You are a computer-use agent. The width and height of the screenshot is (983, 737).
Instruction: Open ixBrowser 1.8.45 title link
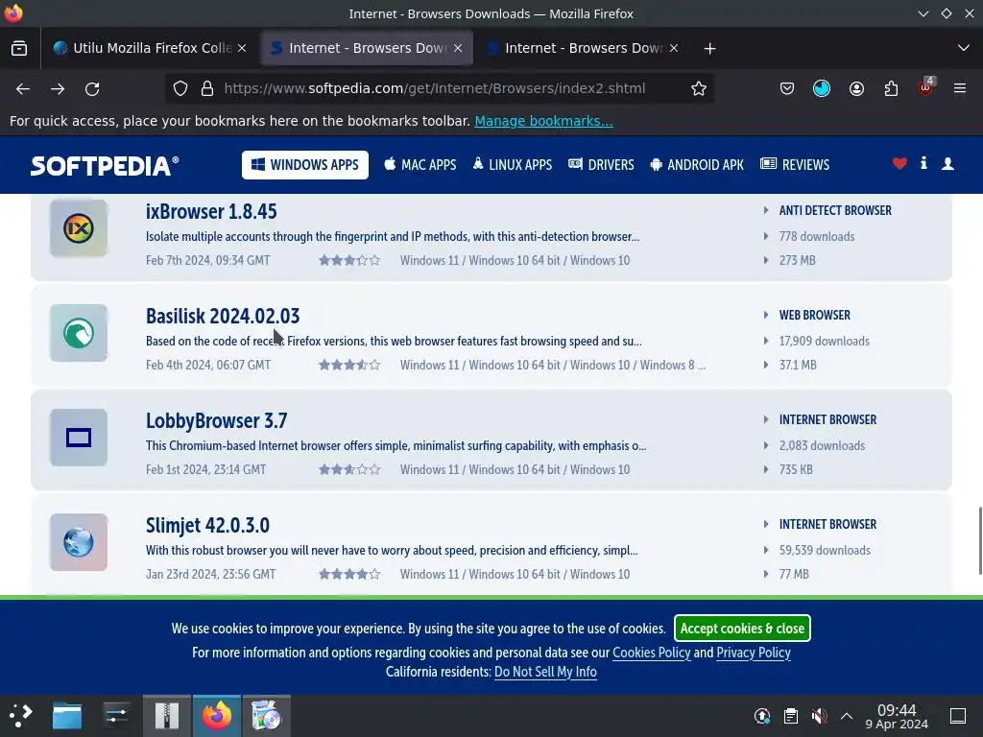[x=211, y=212]
